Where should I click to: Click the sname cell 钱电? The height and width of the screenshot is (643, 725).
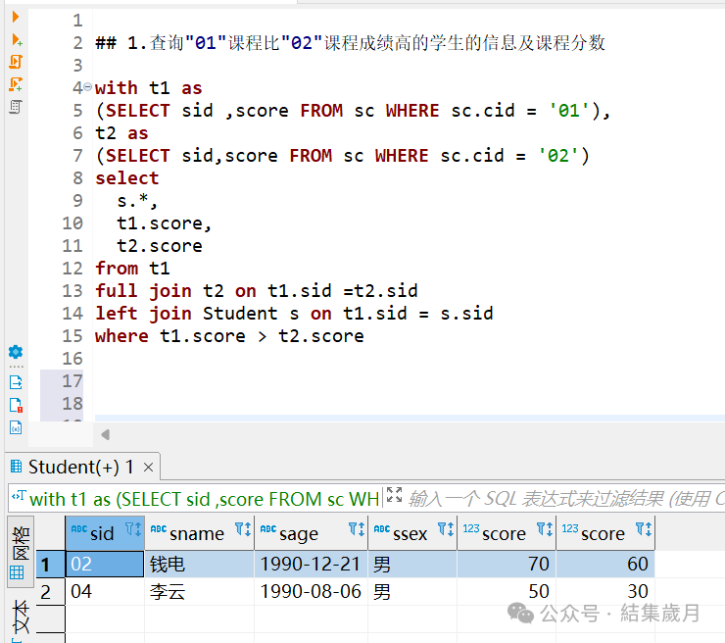[x=199, y=564]
